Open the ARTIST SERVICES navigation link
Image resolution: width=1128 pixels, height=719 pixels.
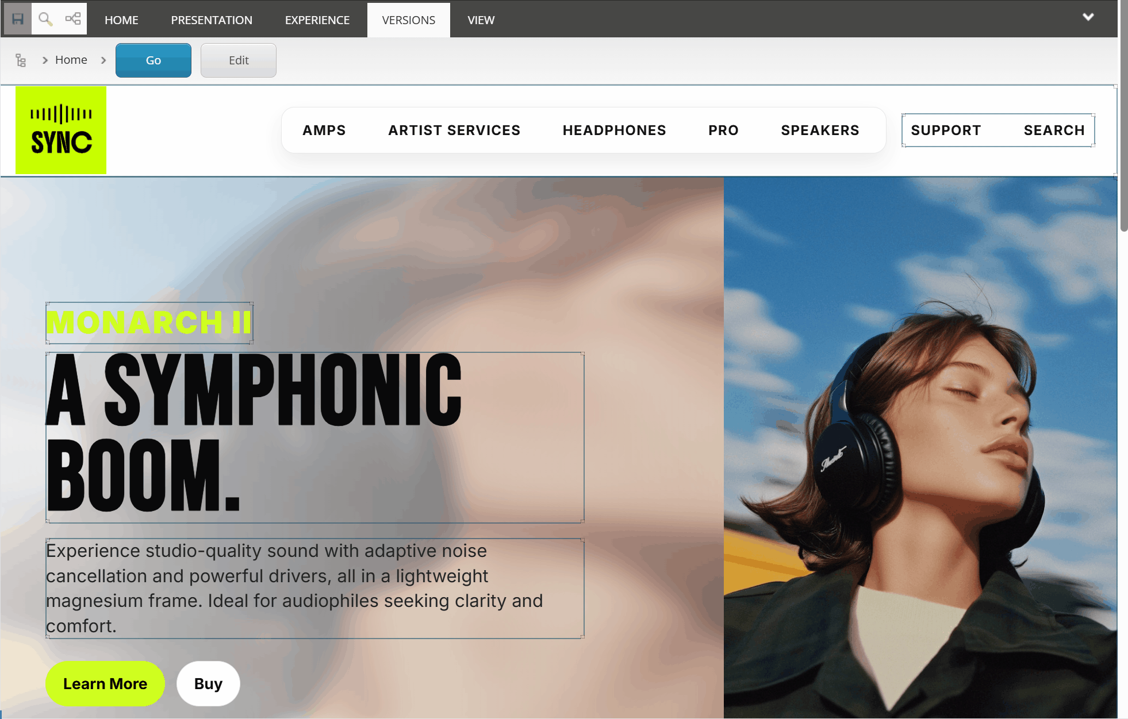tap(454, 130)
